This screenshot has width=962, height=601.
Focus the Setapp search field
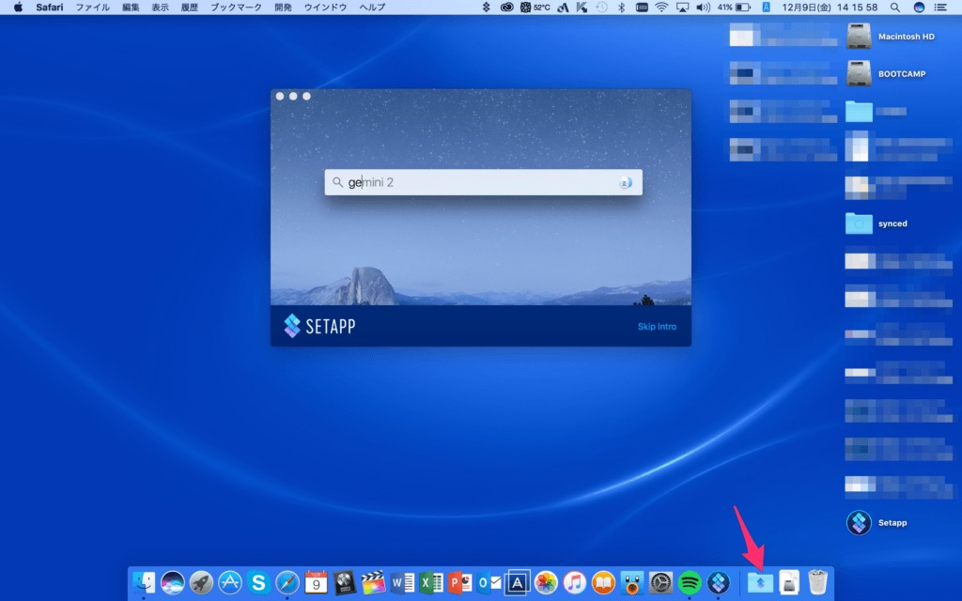coord(484,182)
